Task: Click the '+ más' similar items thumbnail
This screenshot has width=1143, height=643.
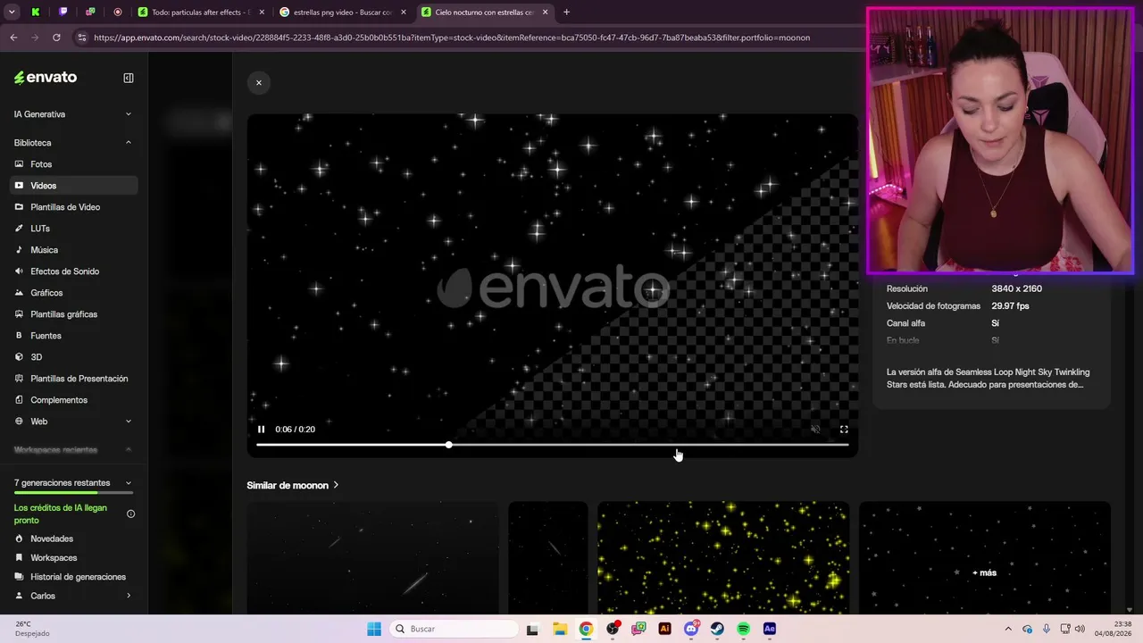Action: pos(985,557)
